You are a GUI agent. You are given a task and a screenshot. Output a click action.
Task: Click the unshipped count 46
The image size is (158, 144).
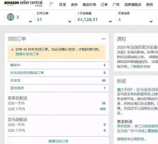[104, 81]
